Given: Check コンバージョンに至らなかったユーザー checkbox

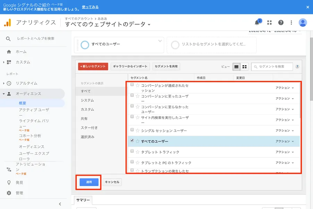Looking at the screenshot, I should tap(132, 106).
